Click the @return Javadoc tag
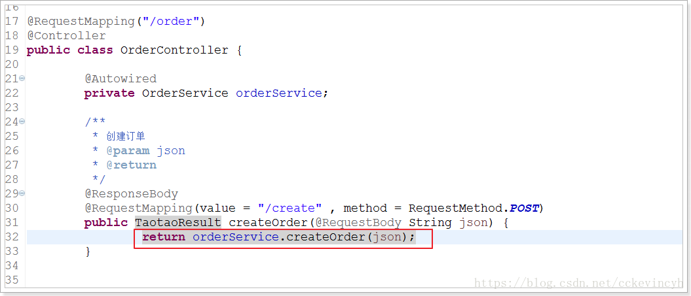 (x=132, y=165)
